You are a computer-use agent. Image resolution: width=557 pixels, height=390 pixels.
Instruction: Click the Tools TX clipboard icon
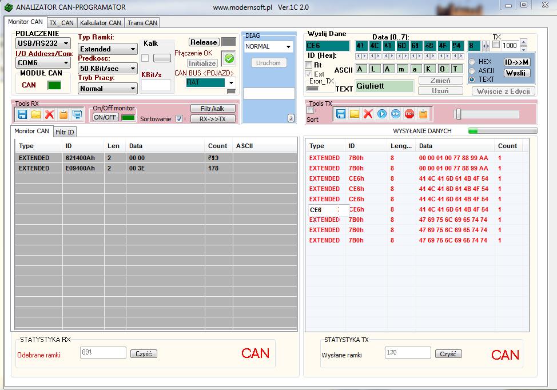point(423,114)
